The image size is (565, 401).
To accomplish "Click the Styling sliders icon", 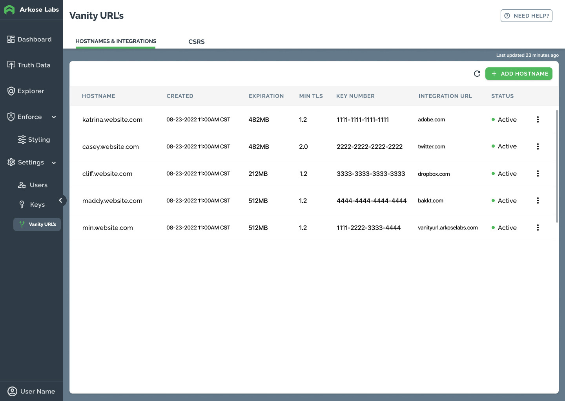I will click(x=22, y=140).
